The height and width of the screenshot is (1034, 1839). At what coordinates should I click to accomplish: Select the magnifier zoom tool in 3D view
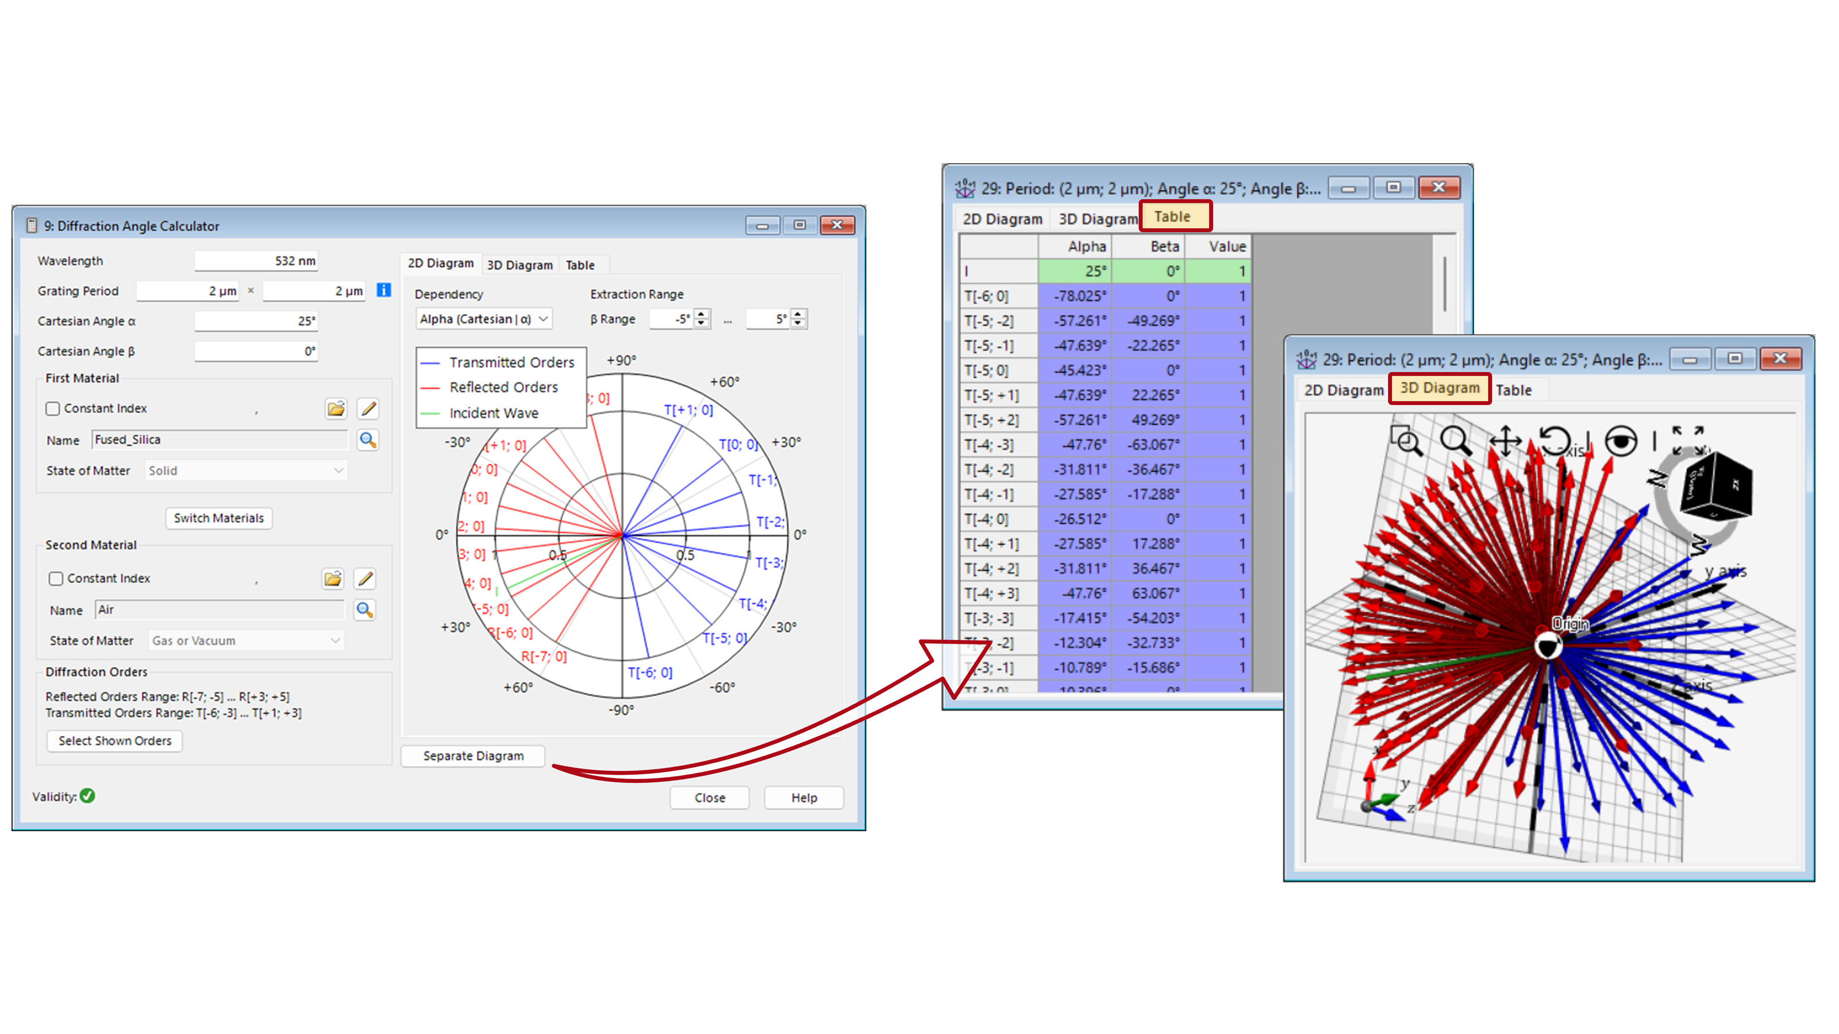tap(1455, 440)
